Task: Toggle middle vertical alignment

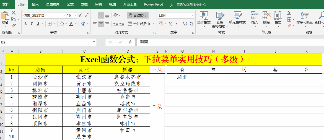Action: tap(101, 15)
